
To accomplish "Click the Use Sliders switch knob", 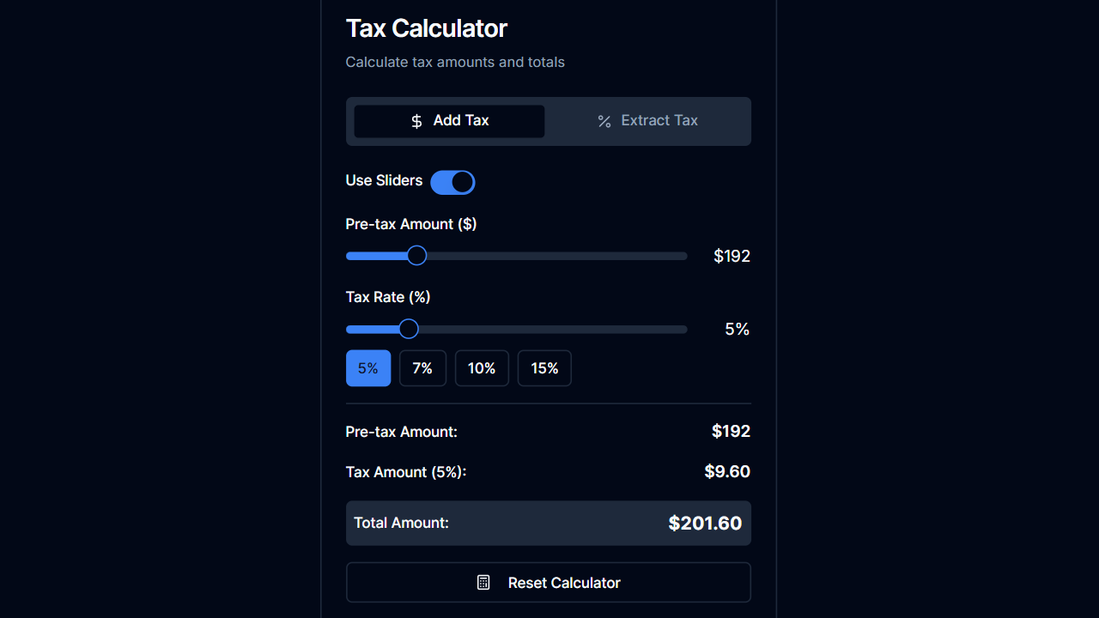I will [x=462, y=182].
